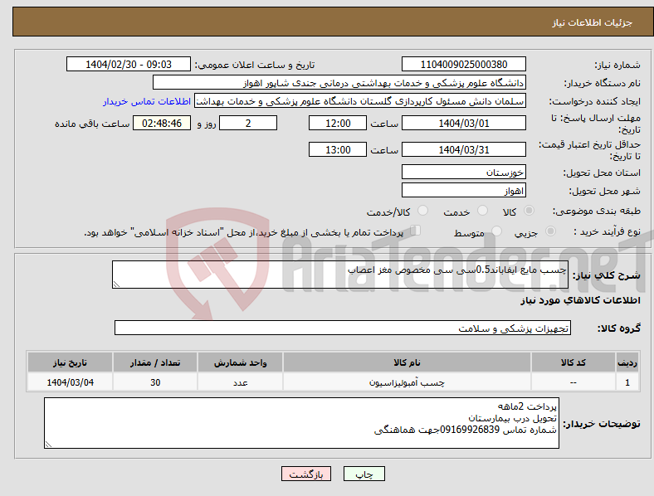Click the request creator name field
This screenshot has width=654, height=496.
coord(360,101)
